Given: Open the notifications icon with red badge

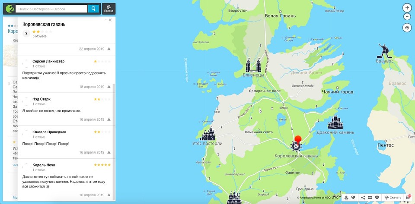Looking at the screenshot, I should pos(408,198).
